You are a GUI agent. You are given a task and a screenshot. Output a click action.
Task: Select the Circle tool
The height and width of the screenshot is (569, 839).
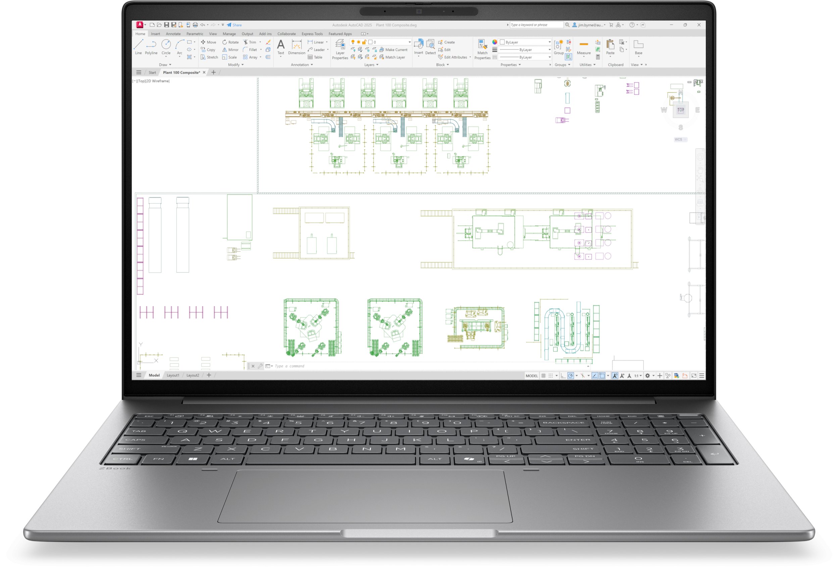tap(166, 47)
